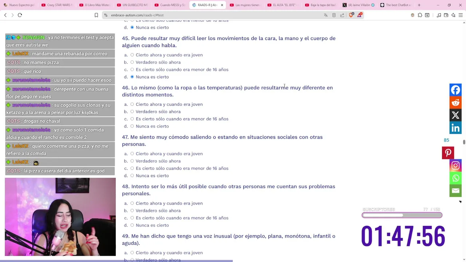The width and height of the screenshot is (466, 262).
Task: Select question 47 'Nunca es cierto'
Action: 132,175
